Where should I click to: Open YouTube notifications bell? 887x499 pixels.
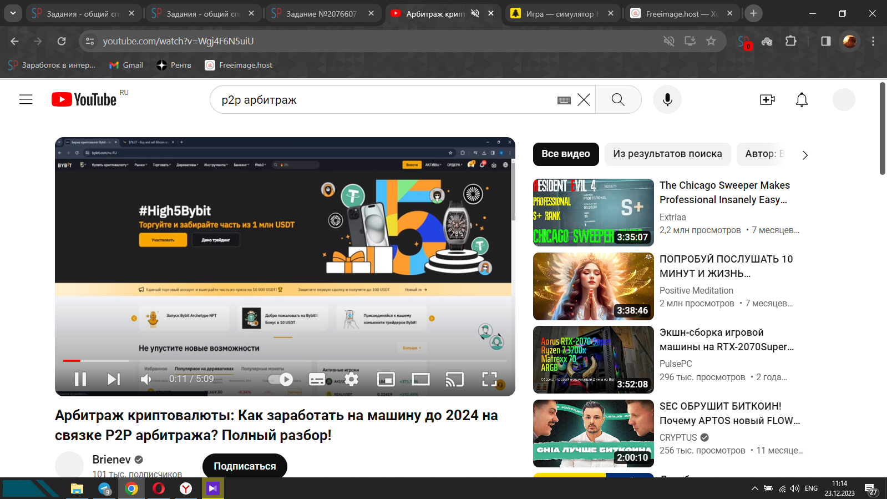pos(802,99)
